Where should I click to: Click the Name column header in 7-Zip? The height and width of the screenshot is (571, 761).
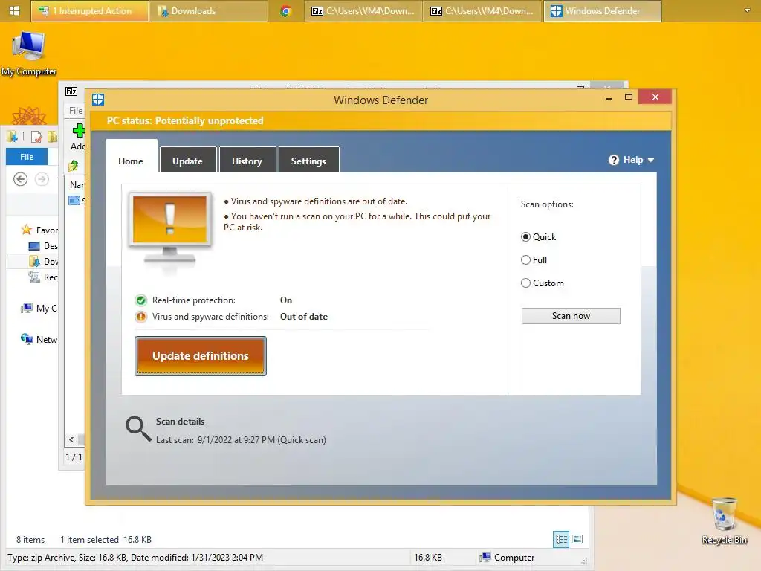tap(77, 184)
